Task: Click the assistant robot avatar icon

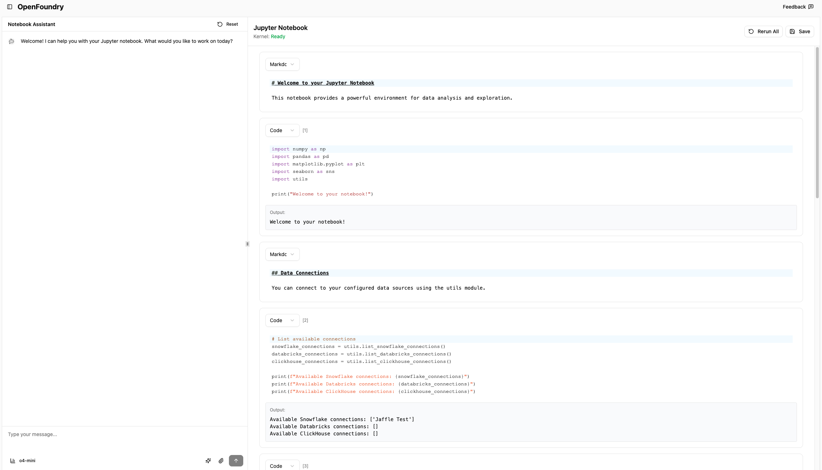Action: [11, 41]
